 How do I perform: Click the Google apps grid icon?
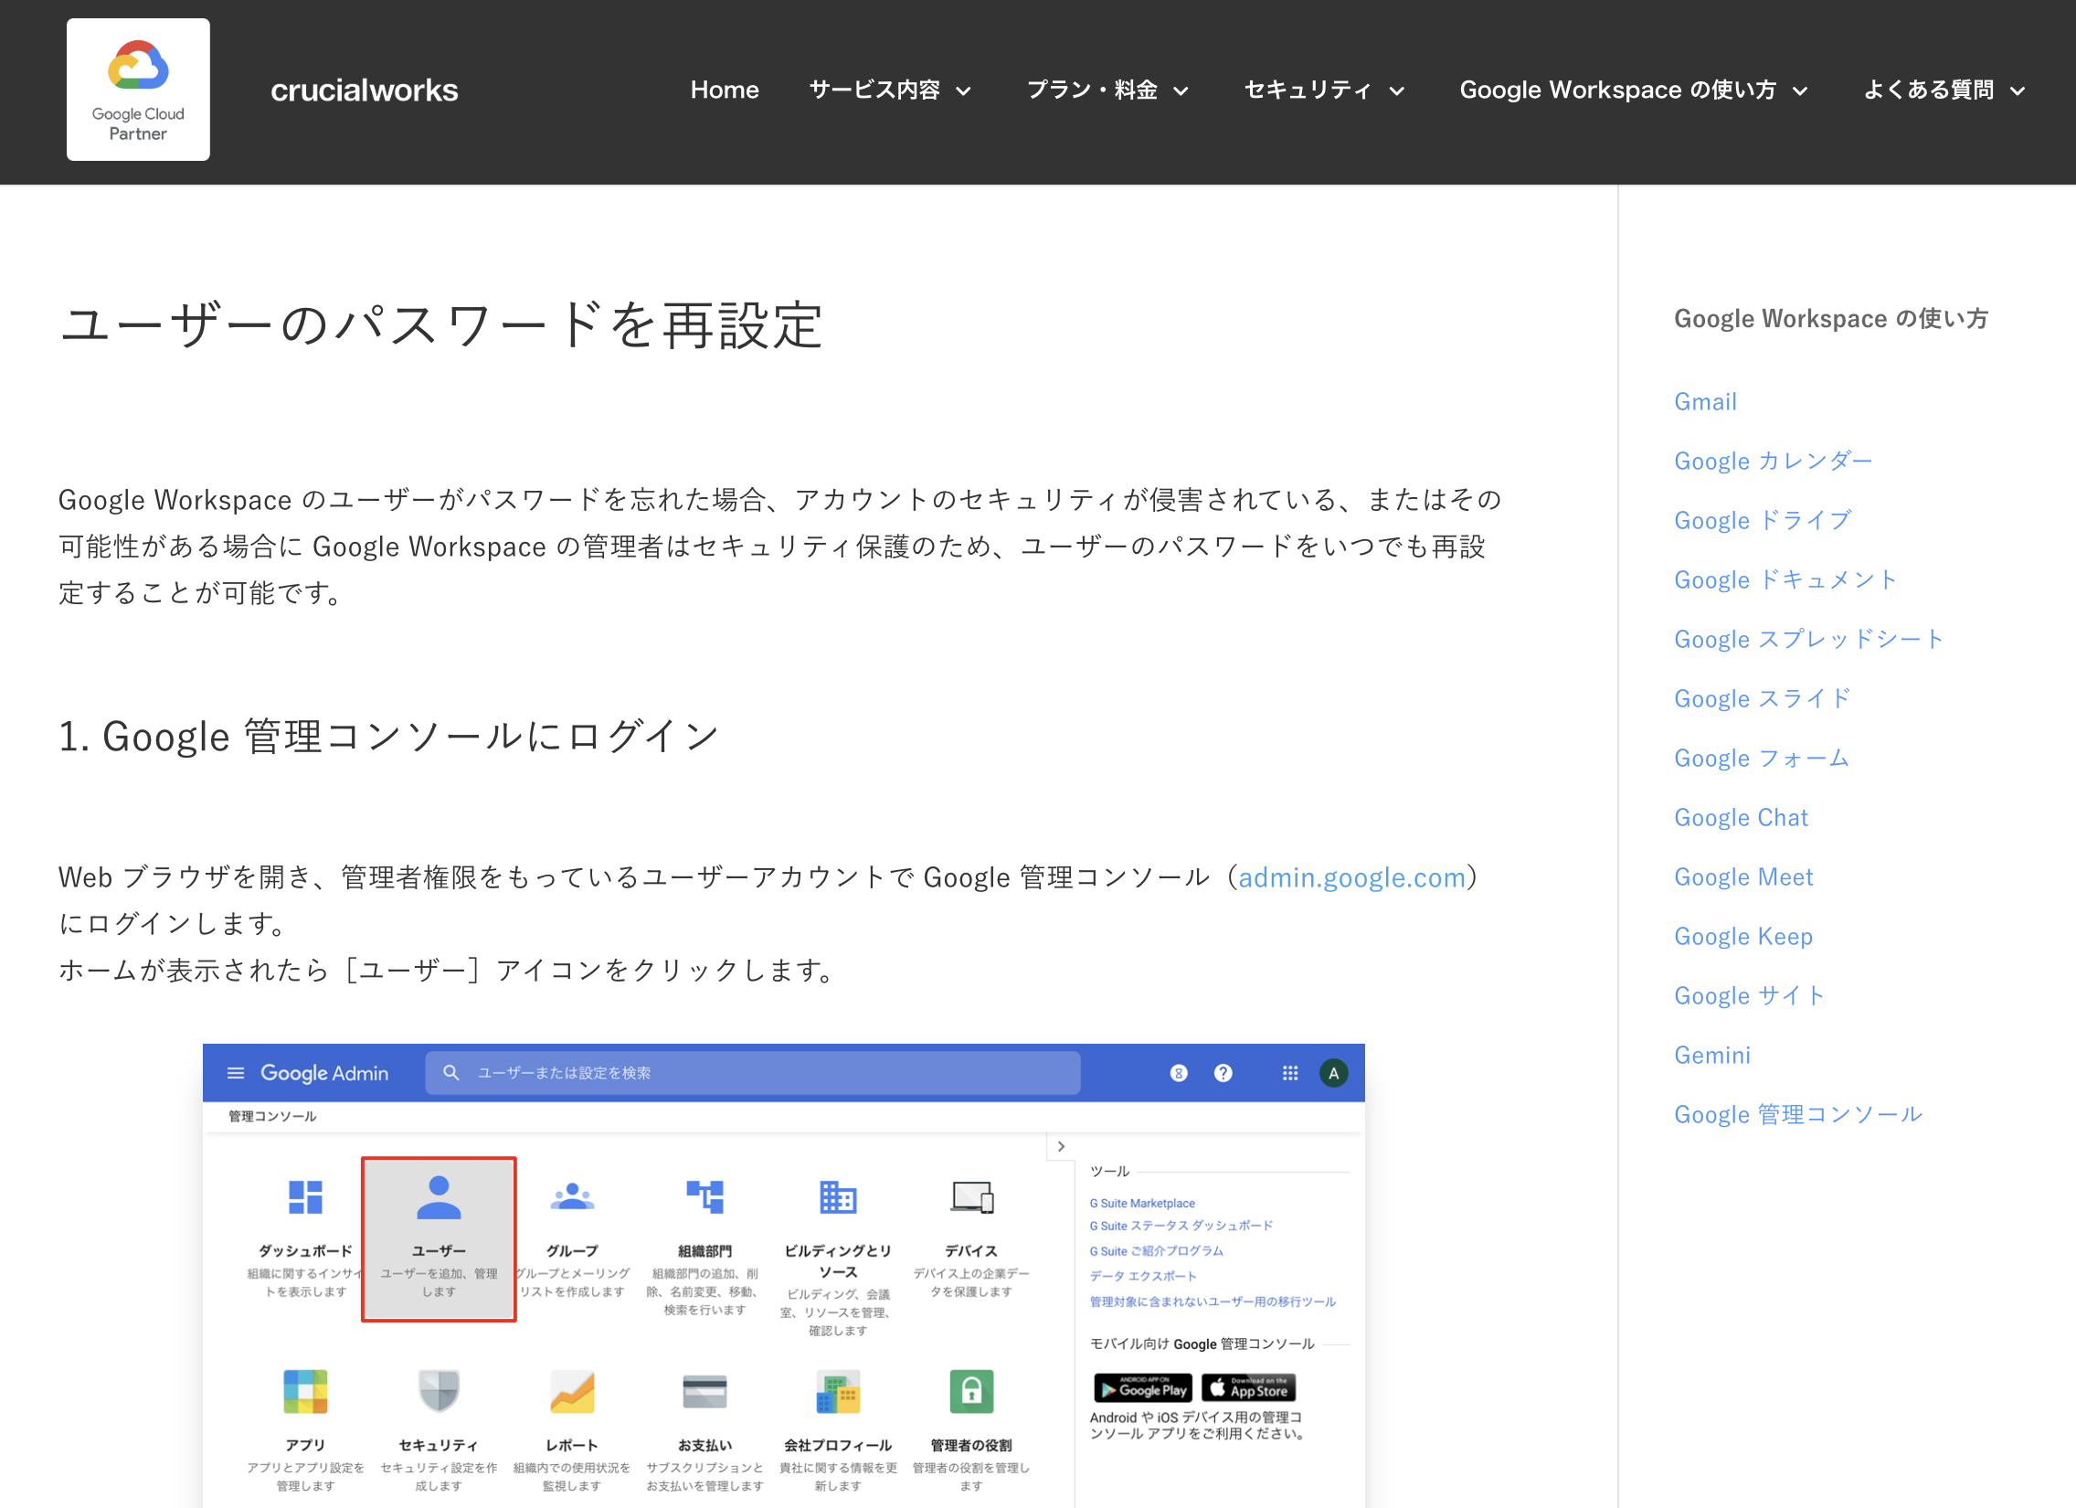click(x=1289, y=1073)
